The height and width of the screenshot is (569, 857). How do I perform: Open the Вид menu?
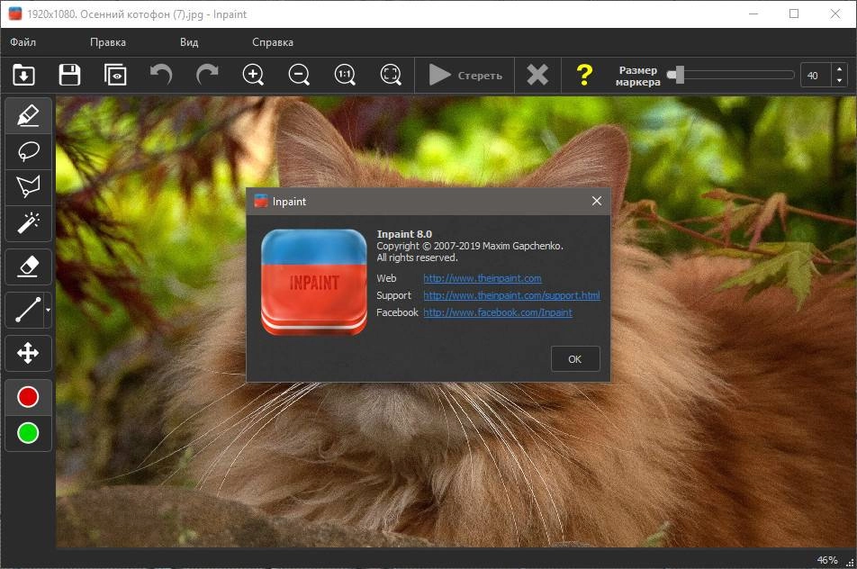click(189, 42)
